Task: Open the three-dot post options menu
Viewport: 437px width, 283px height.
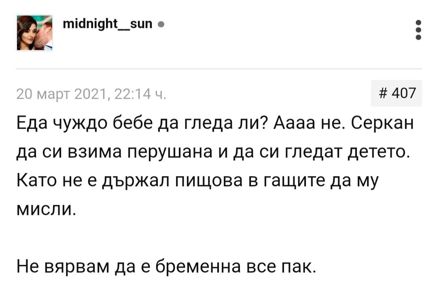Action: (x=419, y=30)
